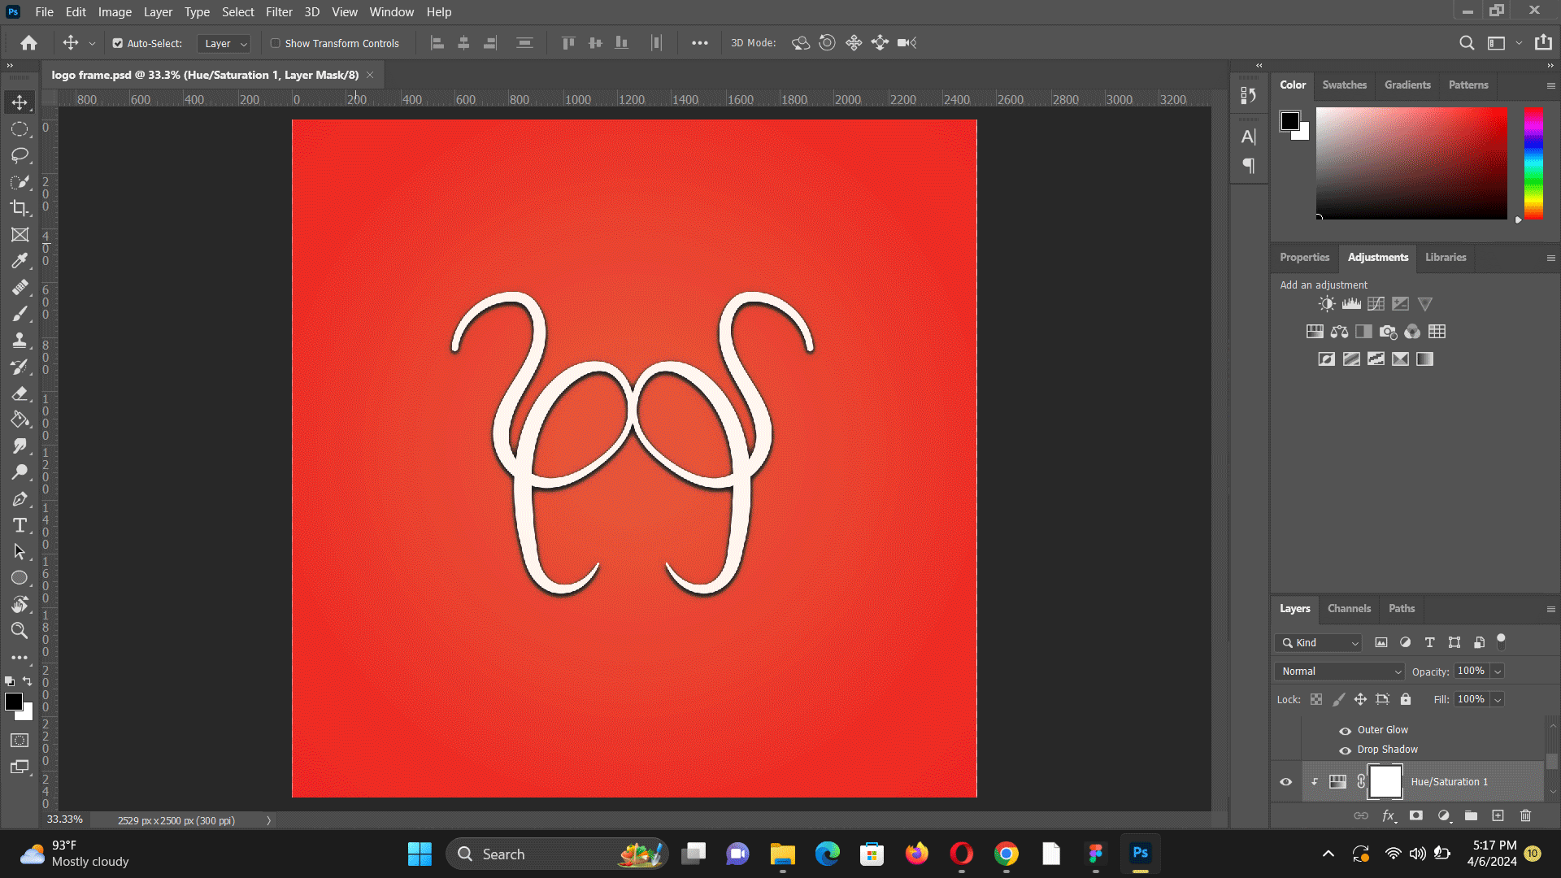Screen dimensions: 1561x878
Task: Enable Show Transform Controls checkbox
Action: pos(276,44)
